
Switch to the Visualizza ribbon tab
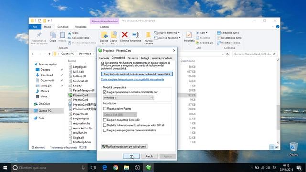pos(81,27)
